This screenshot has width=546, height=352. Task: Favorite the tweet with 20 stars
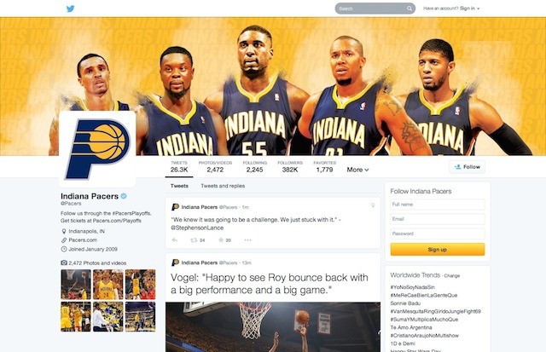pos(221,240)
